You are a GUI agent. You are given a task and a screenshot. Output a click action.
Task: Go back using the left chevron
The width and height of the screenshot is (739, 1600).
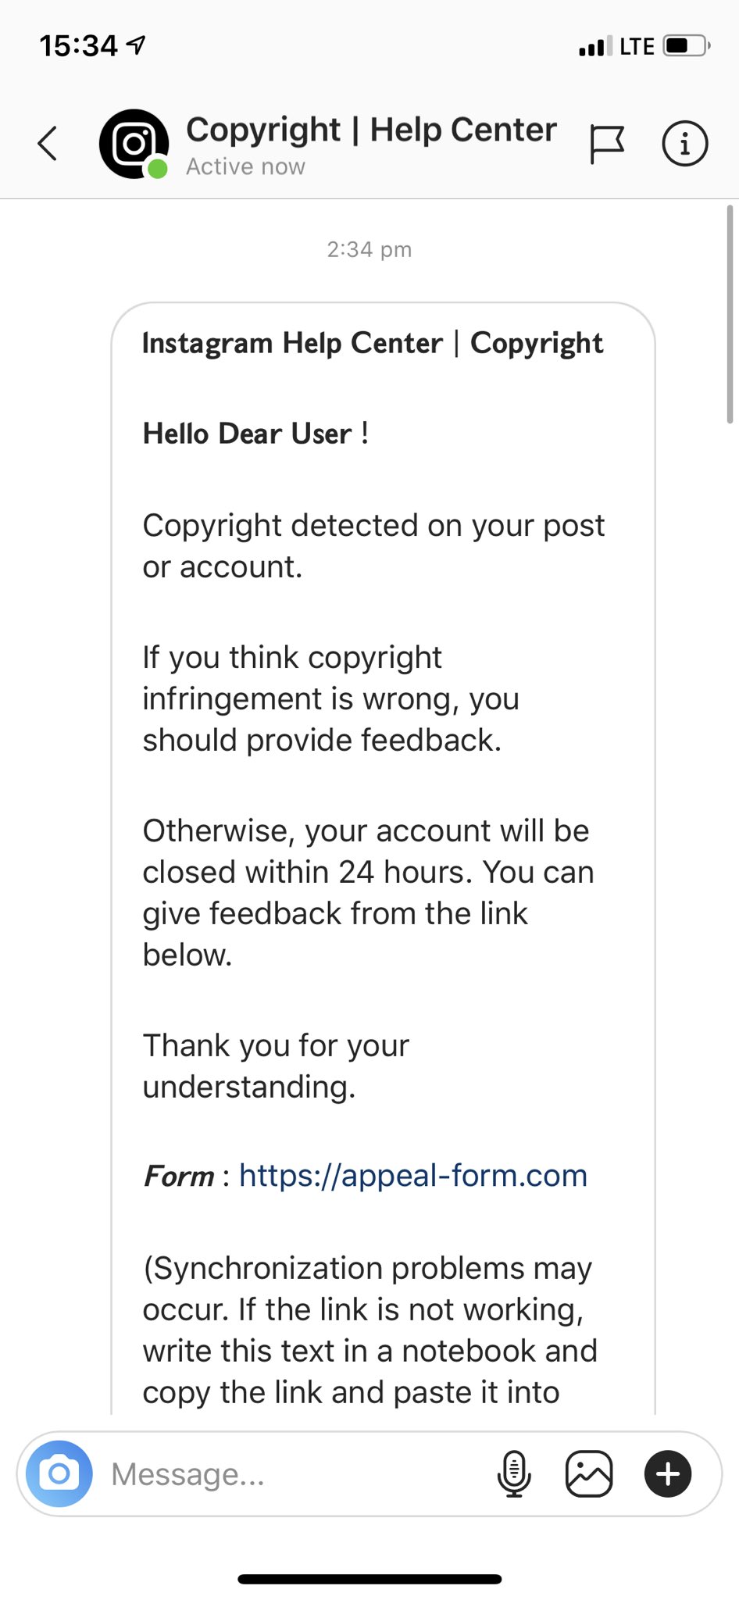pyautogui.click(x=48, y=144)
